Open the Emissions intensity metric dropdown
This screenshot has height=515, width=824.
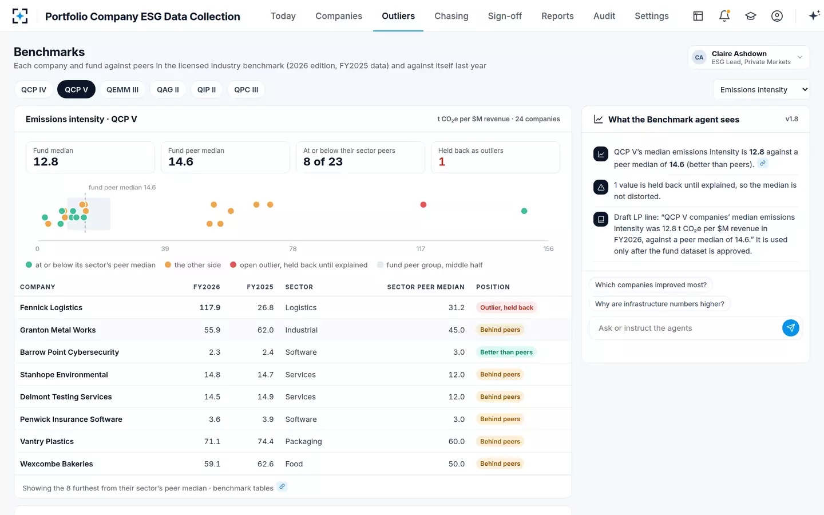tap(762, 90)
